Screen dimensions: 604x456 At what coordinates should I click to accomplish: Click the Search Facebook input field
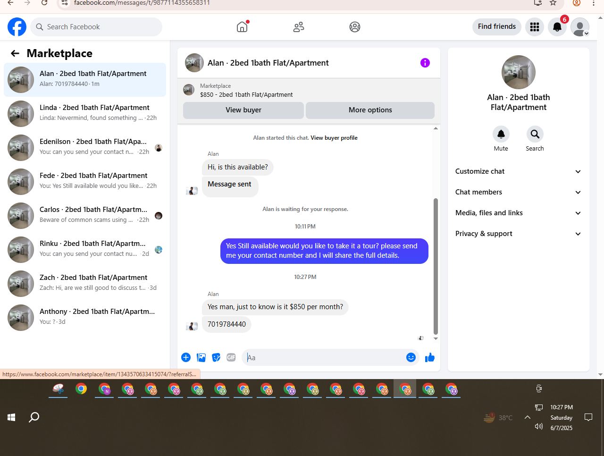pos(96,27)
